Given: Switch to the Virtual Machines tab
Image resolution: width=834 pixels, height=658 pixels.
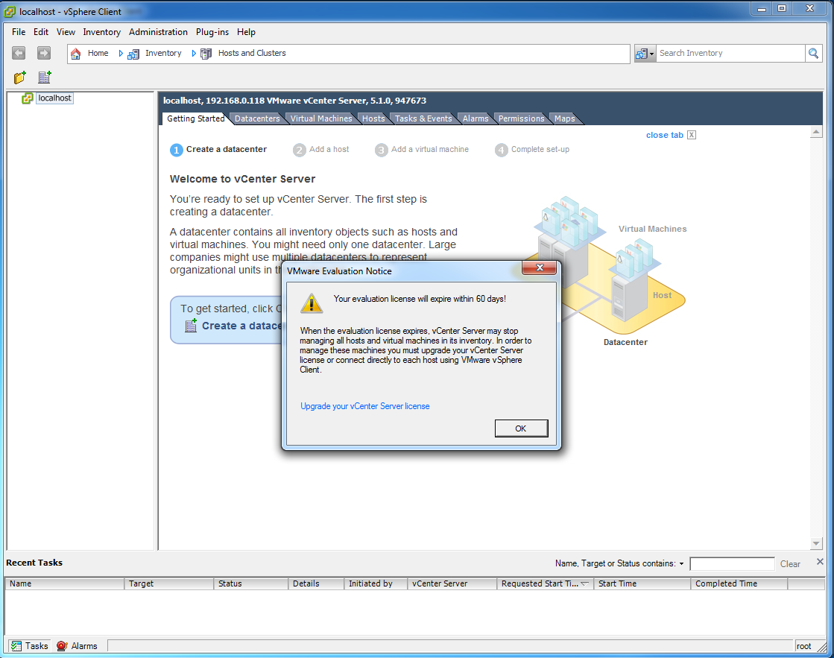Looking at the screenshot, I should [321, 118].
